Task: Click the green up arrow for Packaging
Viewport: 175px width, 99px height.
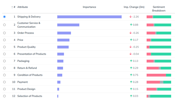Action: point(131,61)
